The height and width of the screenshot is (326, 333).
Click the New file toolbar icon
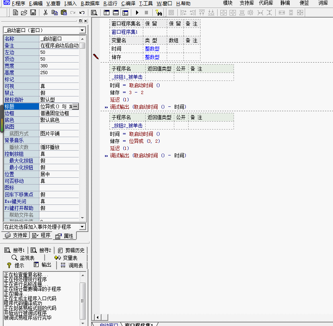pos(15,13)
